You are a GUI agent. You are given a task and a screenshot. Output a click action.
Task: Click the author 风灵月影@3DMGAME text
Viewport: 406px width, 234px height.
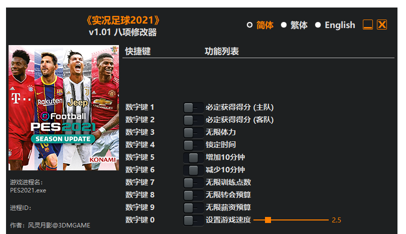coord(59,225)
